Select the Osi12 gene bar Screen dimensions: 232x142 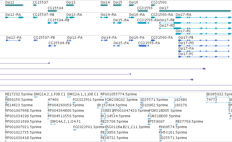[14, 5]
